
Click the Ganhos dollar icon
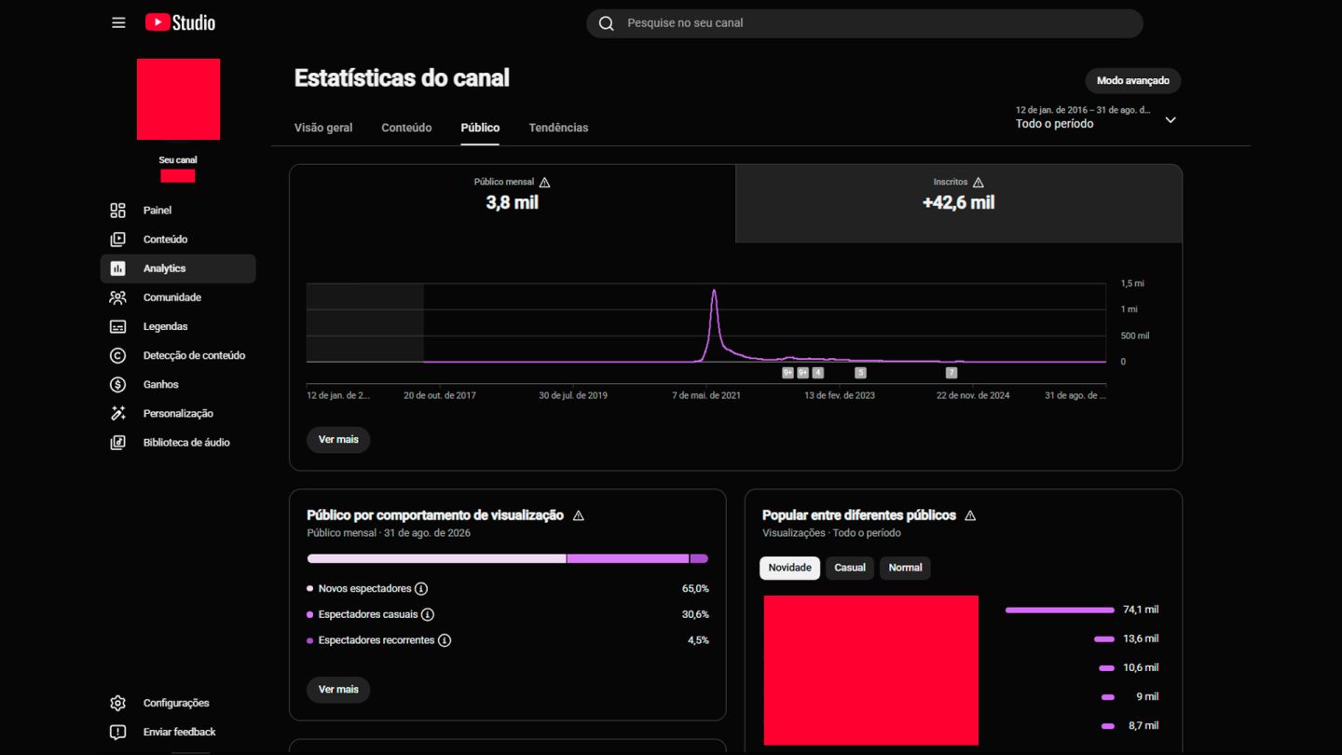(117, 384)
